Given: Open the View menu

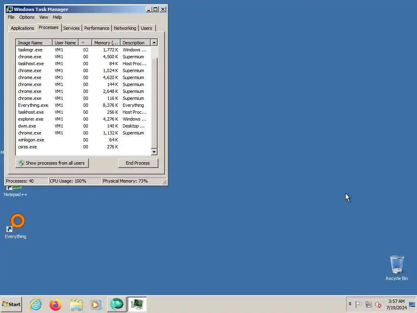Looking at the screenshot, I should [44, 17].
